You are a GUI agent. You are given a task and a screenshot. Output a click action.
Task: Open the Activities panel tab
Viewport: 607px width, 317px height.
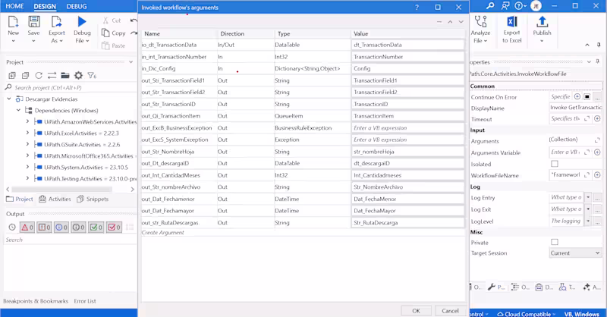pyautogui.click(x=55, y=199)
